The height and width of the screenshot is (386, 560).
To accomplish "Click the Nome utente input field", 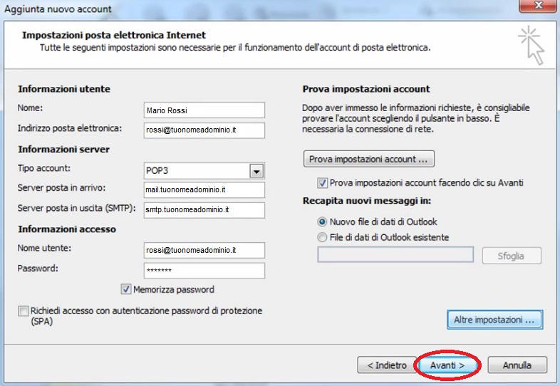I will coord(204,251).
